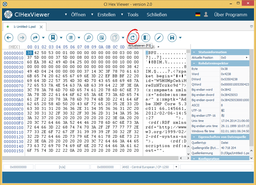This screenshot has height=185, width=256.
Task: Click the [HEX] column header label
Action: coord(14,47)
